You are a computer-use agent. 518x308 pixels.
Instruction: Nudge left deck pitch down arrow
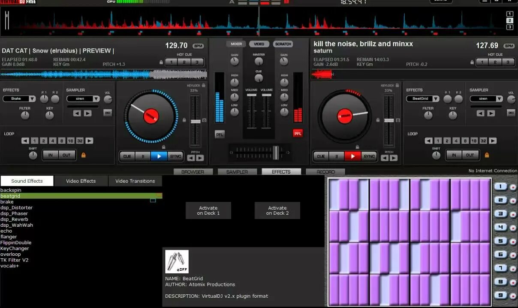191,158
